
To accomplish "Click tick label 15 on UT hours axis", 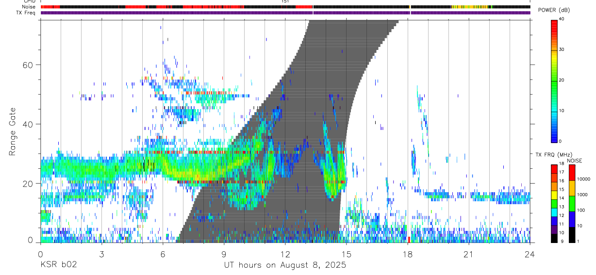I will coord(346,254).
